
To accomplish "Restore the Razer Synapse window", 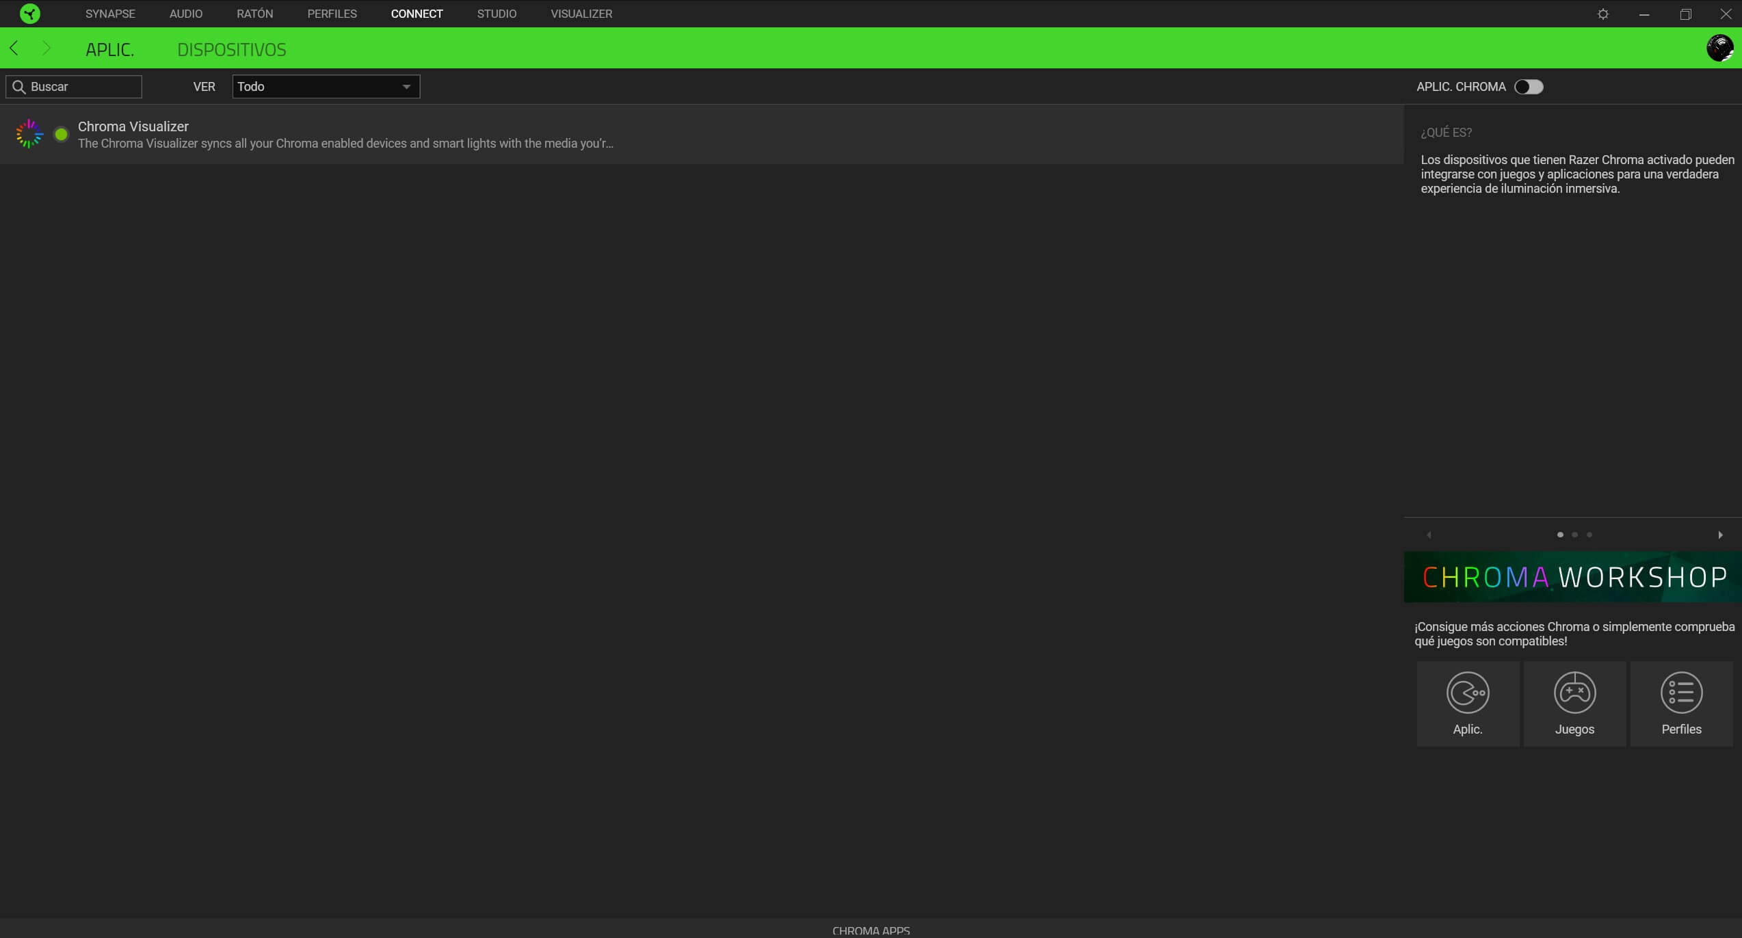I will [1685, 14].
